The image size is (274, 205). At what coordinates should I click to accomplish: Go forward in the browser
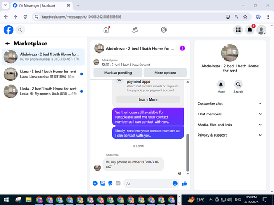[15, 17]
